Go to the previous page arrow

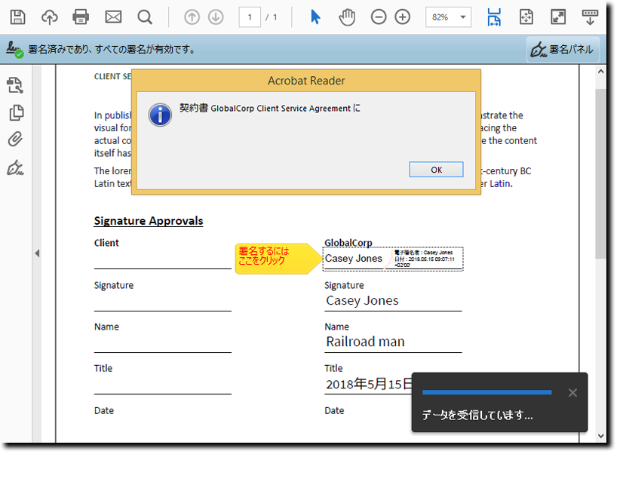coord(192,17)
